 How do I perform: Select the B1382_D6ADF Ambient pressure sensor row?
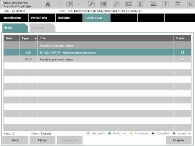coord(97,52)
